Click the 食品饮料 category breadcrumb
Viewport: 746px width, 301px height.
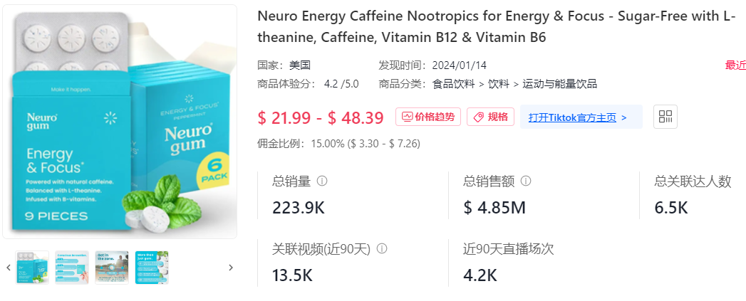[x=453, y=85]
